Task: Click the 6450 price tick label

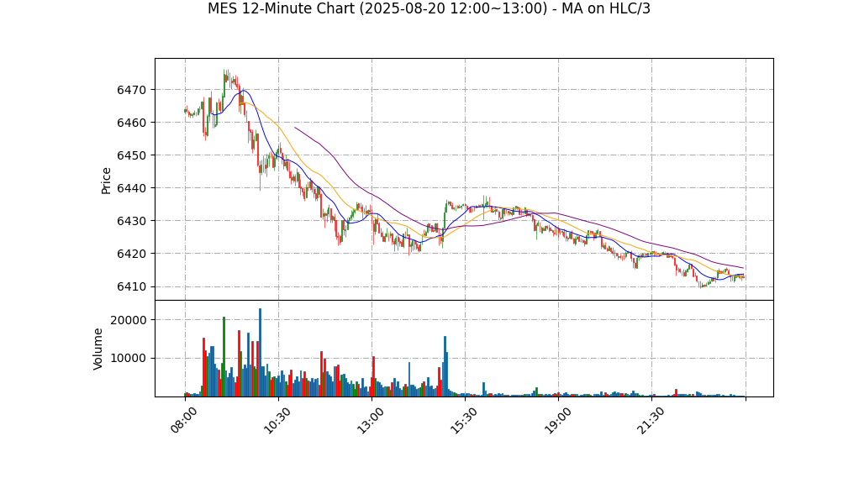Action: [132, 155]
